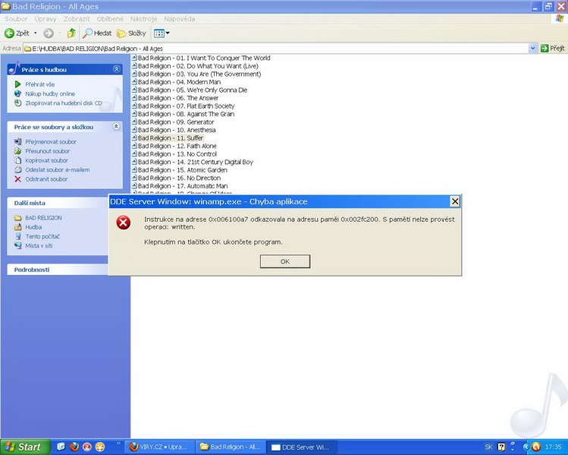Click Přesunout soubor link
Viewport: 568px width, 455px height.
(x=48, y=151)
